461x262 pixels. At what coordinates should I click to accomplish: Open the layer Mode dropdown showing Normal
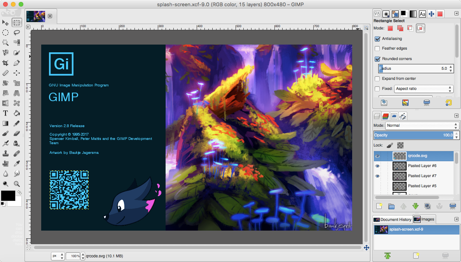pos(422,126)
